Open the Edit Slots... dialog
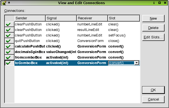 tap(153, 37)
